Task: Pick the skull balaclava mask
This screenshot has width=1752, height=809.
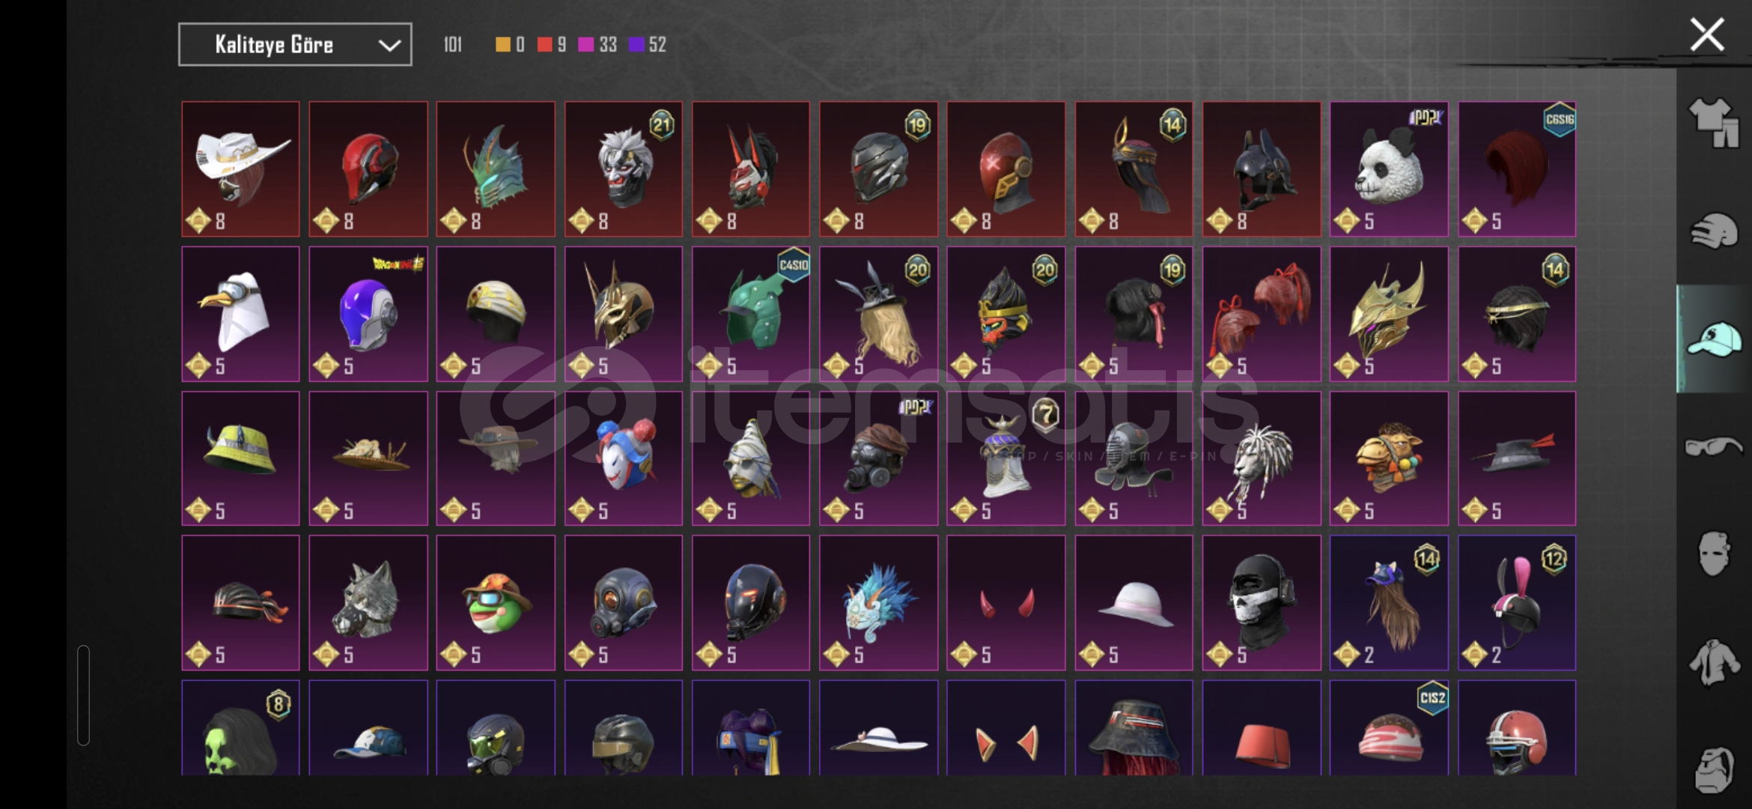Action: point(1262,603)
